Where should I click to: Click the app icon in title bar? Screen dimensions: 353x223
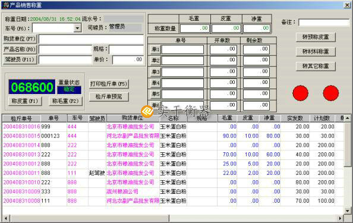tap(5, 5)
